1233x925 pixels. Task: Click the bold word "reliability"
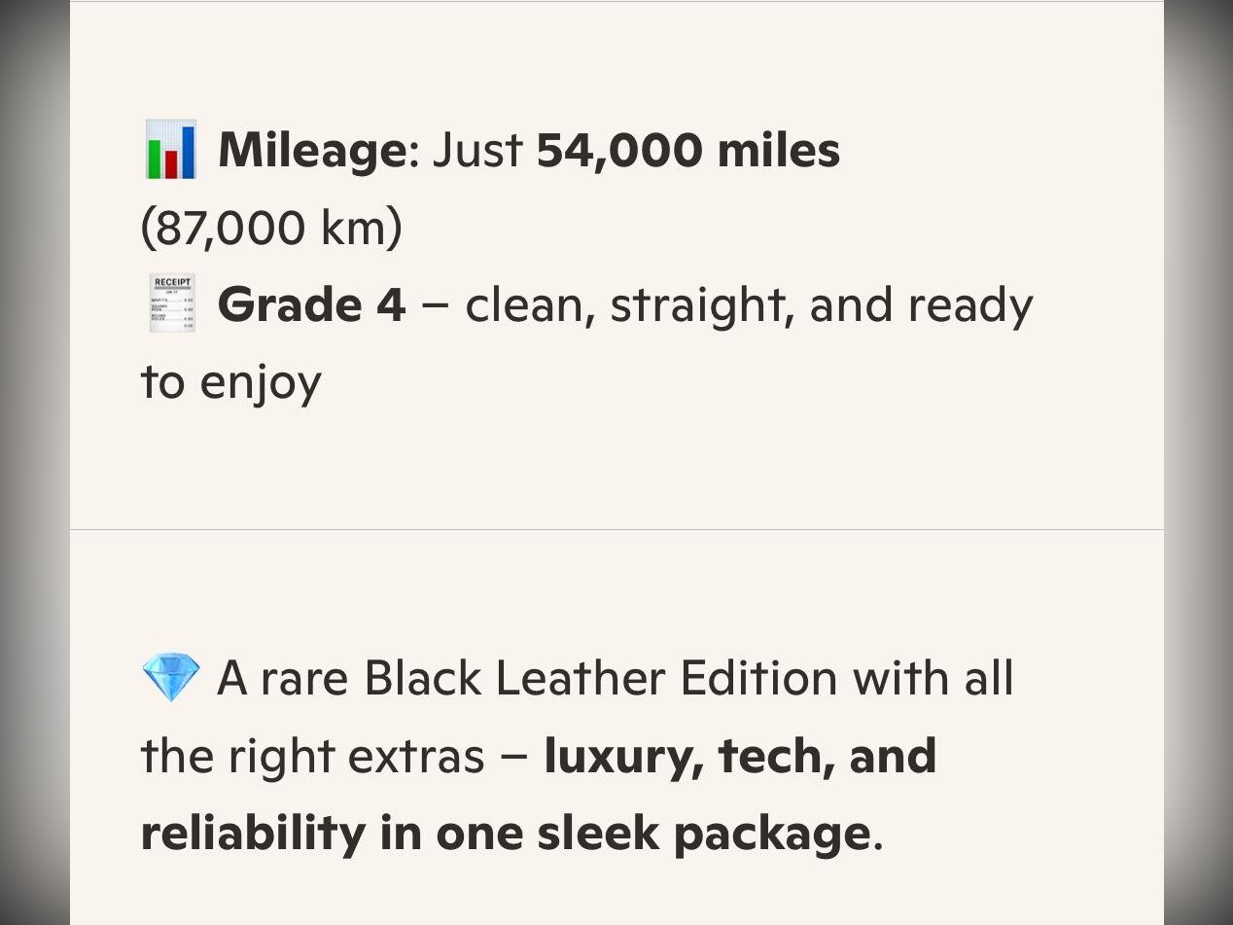click(x=253, y=834)
